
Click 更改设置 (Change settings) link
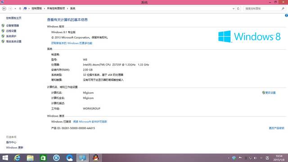[x=270, y=93]
